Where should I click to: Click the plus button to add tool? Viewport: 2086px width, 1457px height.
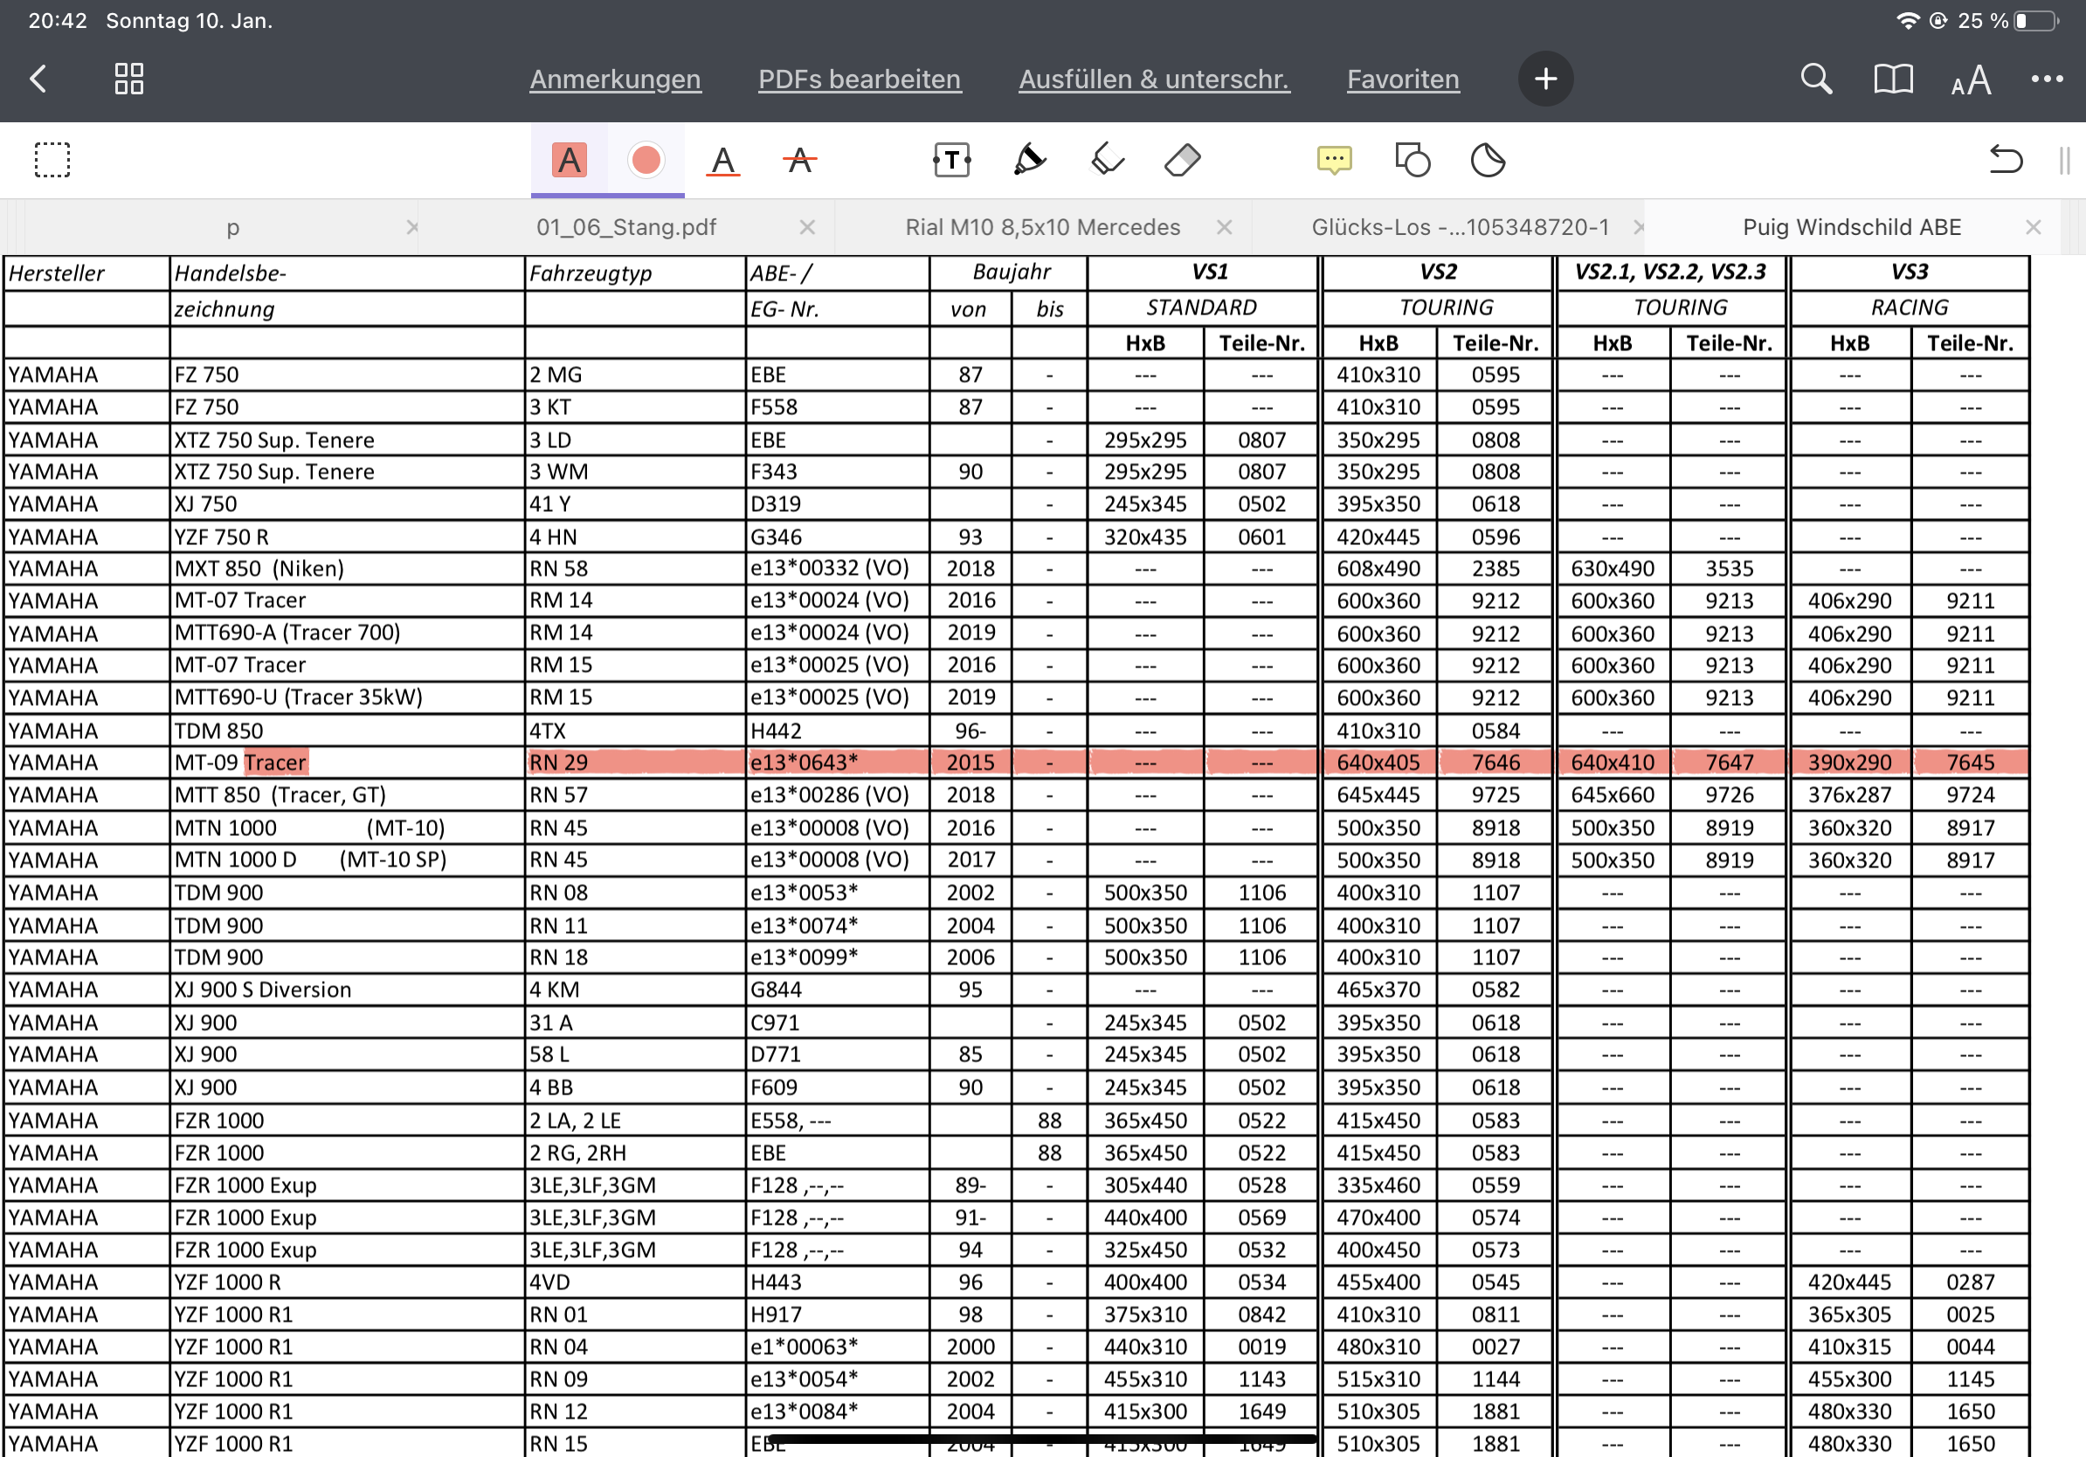tap(1545, 79)
